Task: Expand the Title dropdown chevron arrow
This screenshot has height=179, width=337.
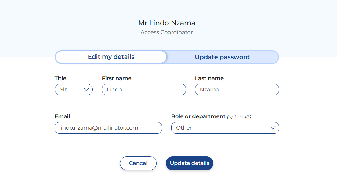Action: (87, 90)
